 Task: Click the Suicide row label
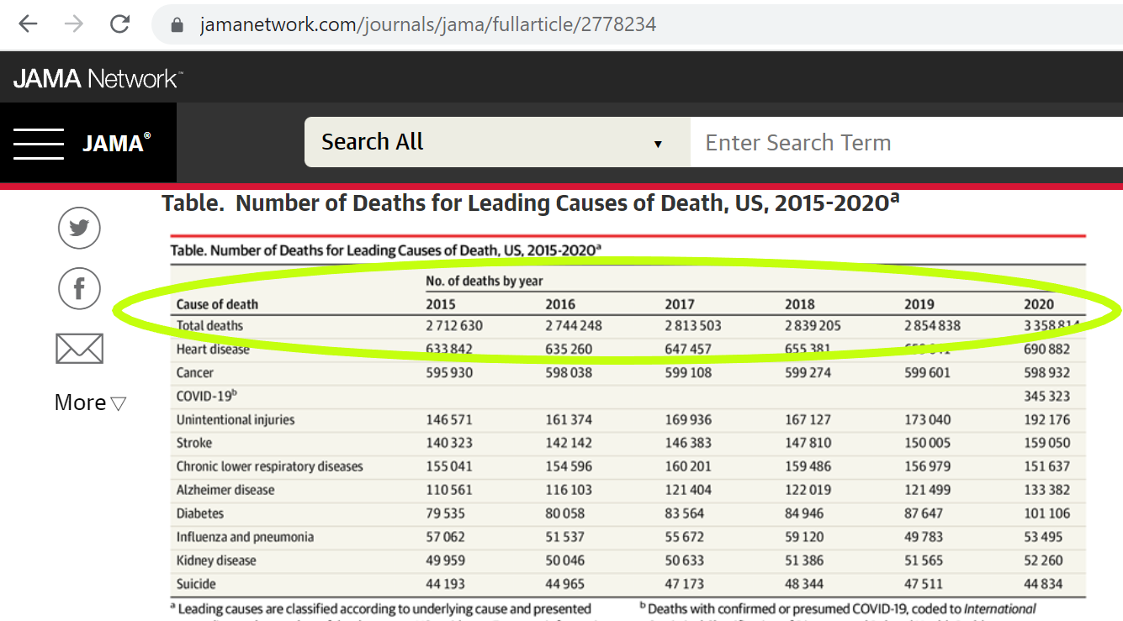[196, 584]
